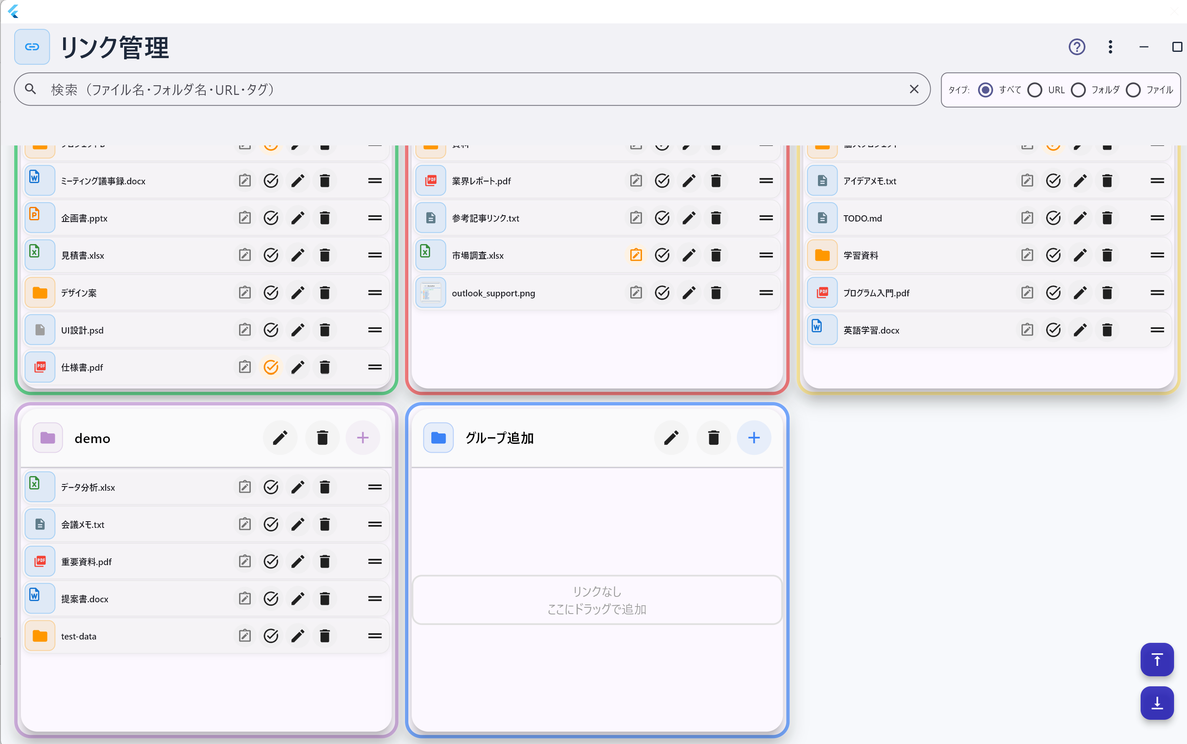Click the outlook_support.png thumbnail
This screenshot has height=744, width=1187.
point(430,293)
